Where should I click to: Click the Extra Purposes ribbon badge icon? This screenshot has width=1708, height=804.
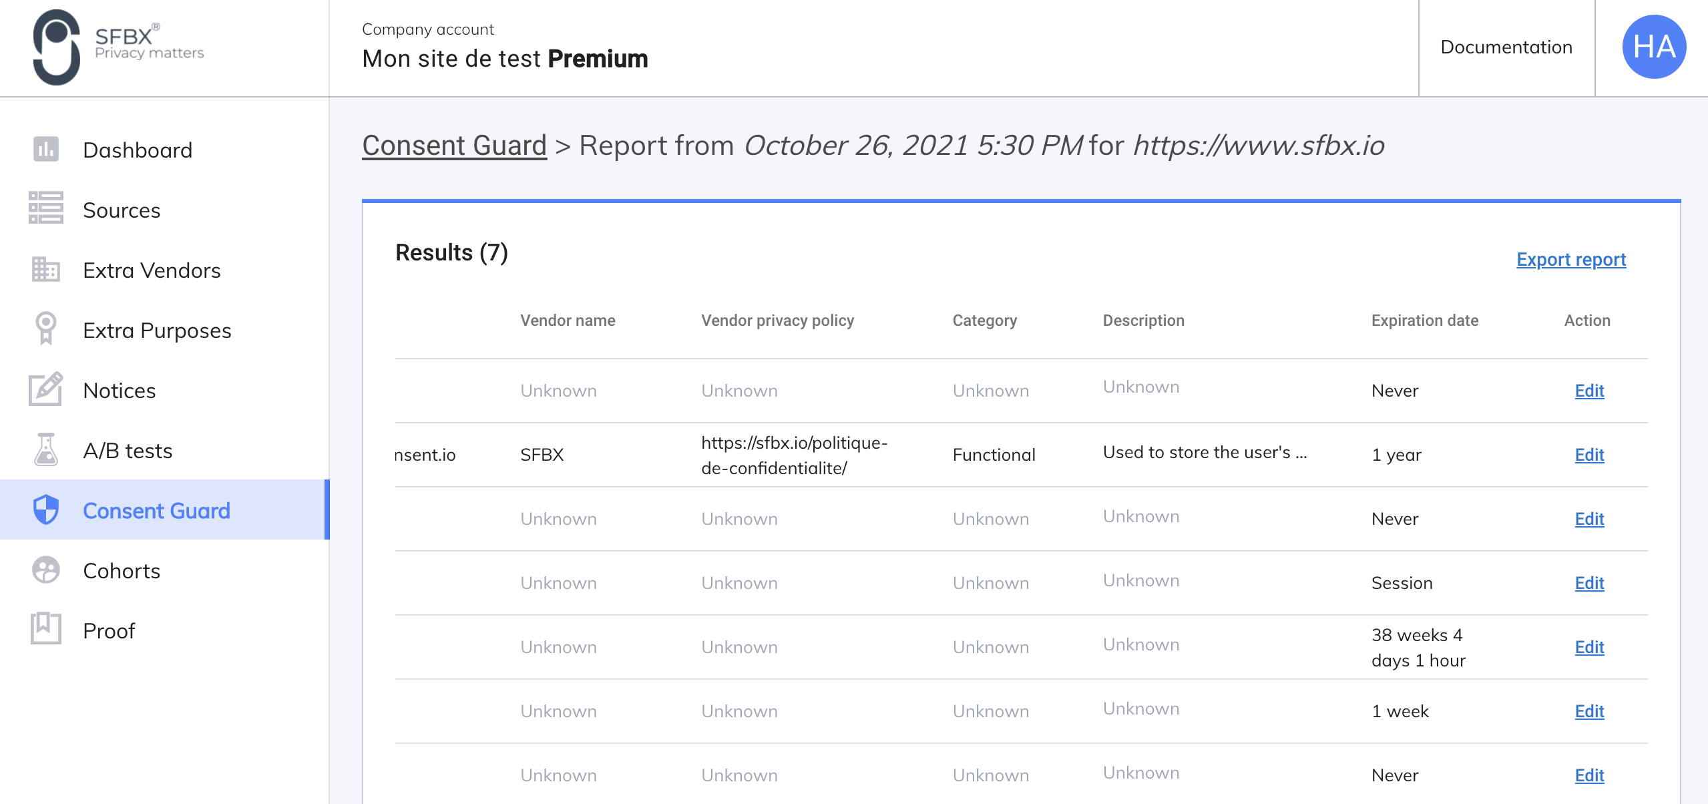pyautogui.click(x=45, y=329)
